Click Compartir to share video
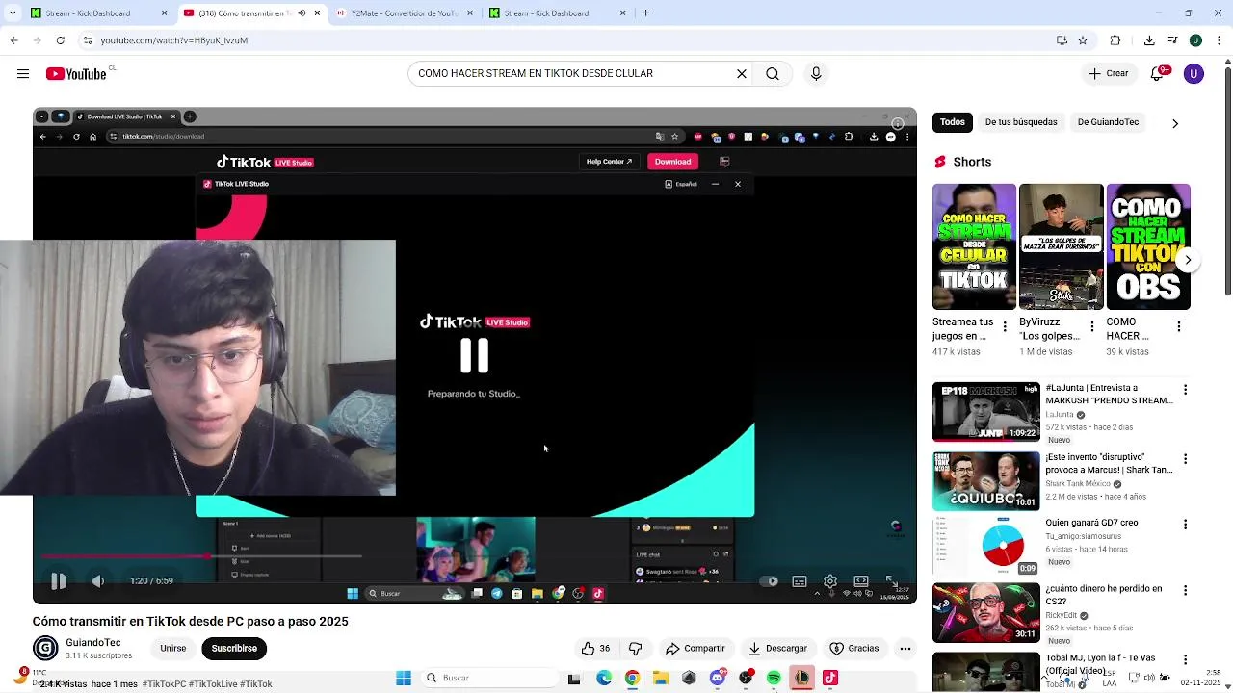 (695, 649)
